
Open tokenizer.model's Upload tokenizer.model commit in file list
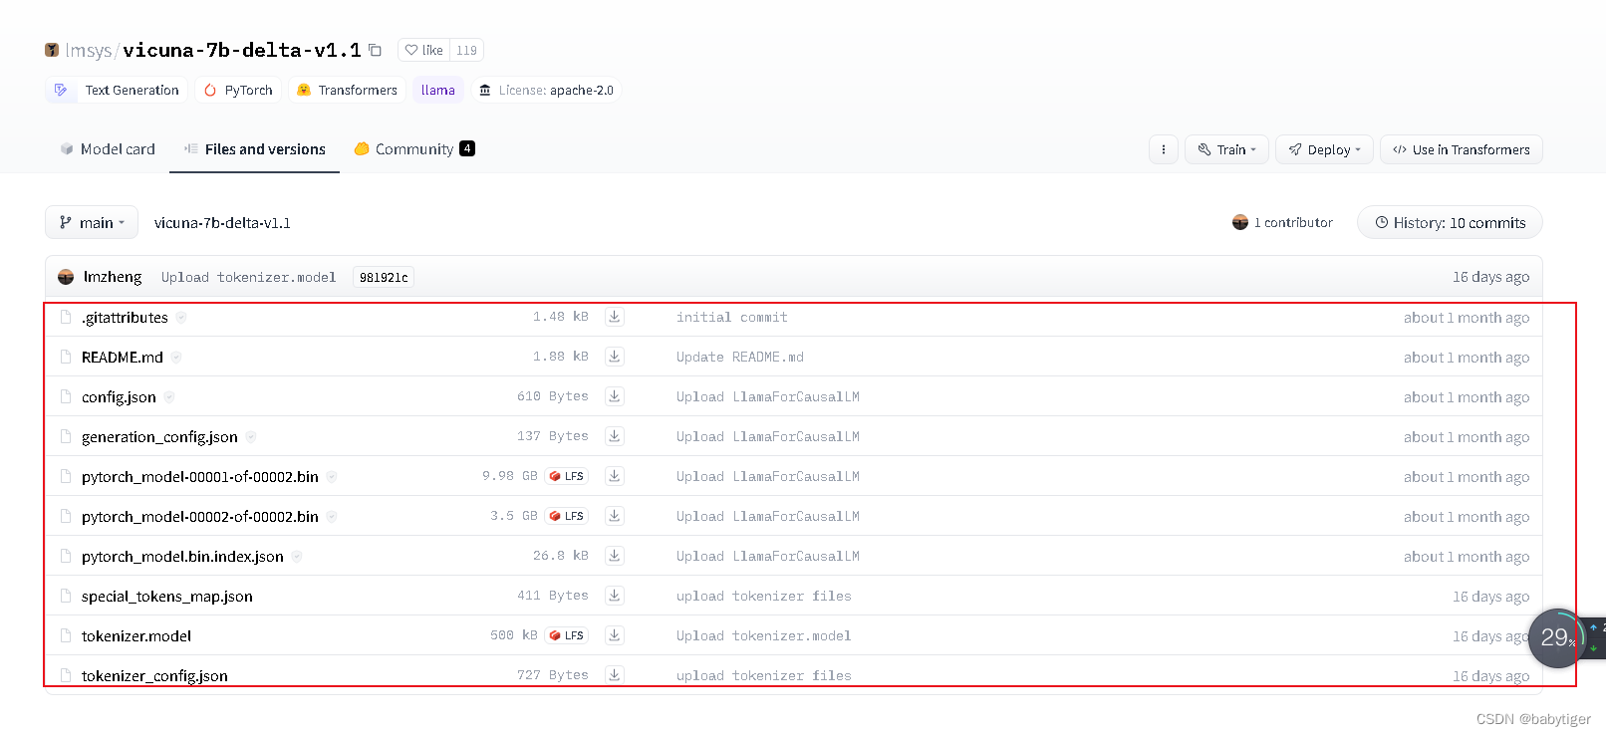(x=764, y=636)
